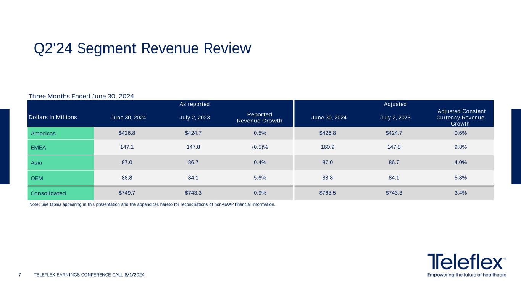Click the "Q2'24 Segment Revenue Review" title

[x=142, y=49]
